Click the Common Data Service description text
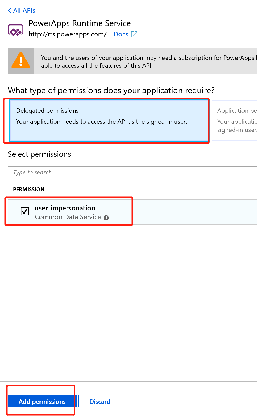 click(68, 217)
